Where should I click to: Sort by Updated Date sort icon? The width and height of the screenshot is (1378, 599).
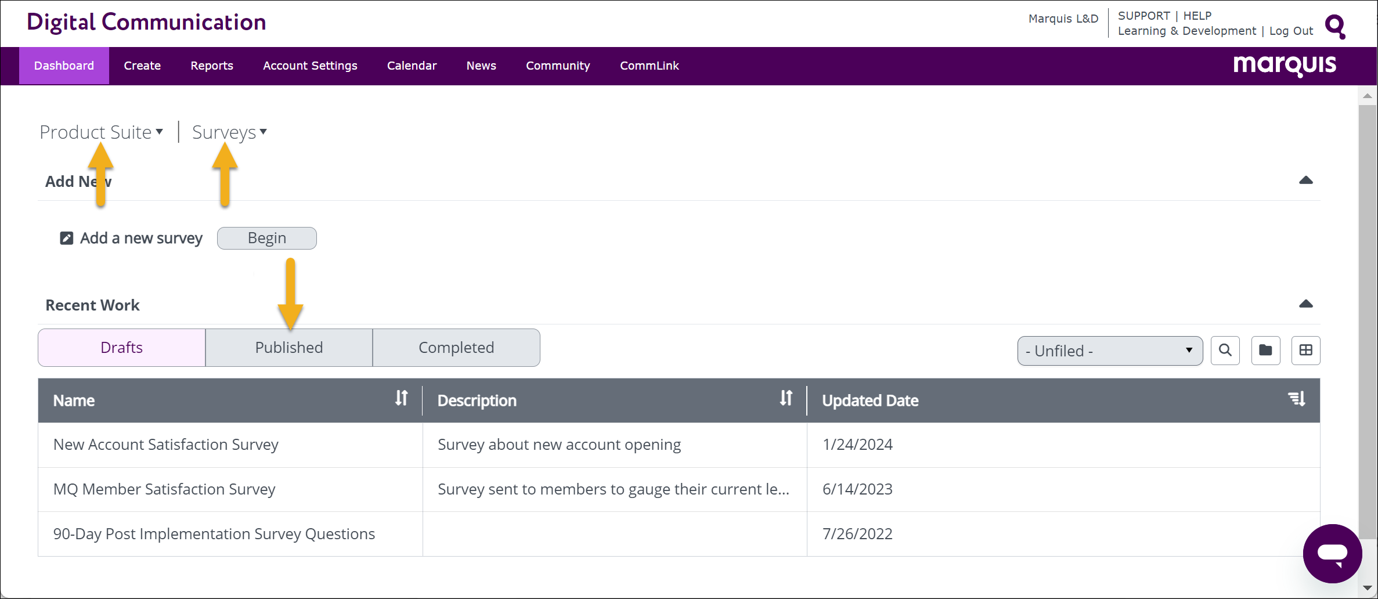point(1297,399)
